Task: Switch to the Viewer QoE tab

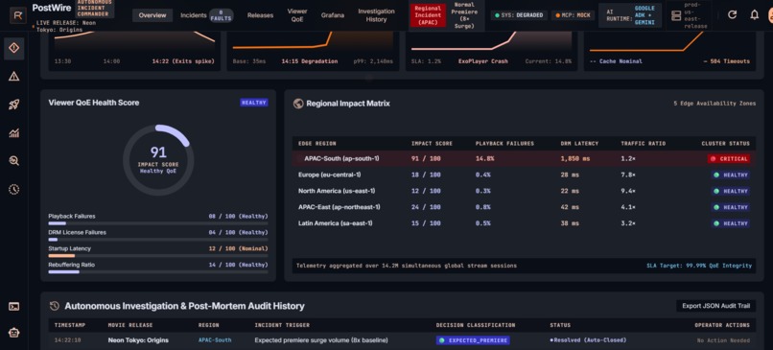Action: pos(297,15)
